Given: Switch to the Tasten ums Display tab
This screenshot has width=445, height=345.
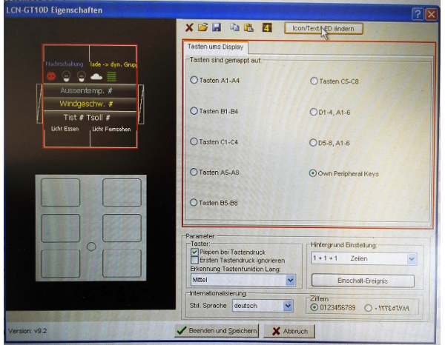Looking at the screenshot, I should click(211, 47).
